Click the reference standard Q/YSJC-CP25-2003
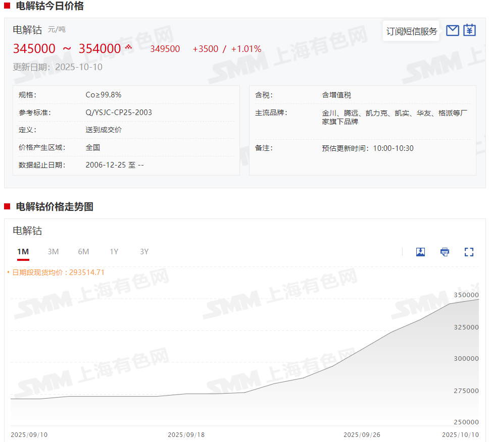Viewport: 489px width, 442px height. pos(119,113)
